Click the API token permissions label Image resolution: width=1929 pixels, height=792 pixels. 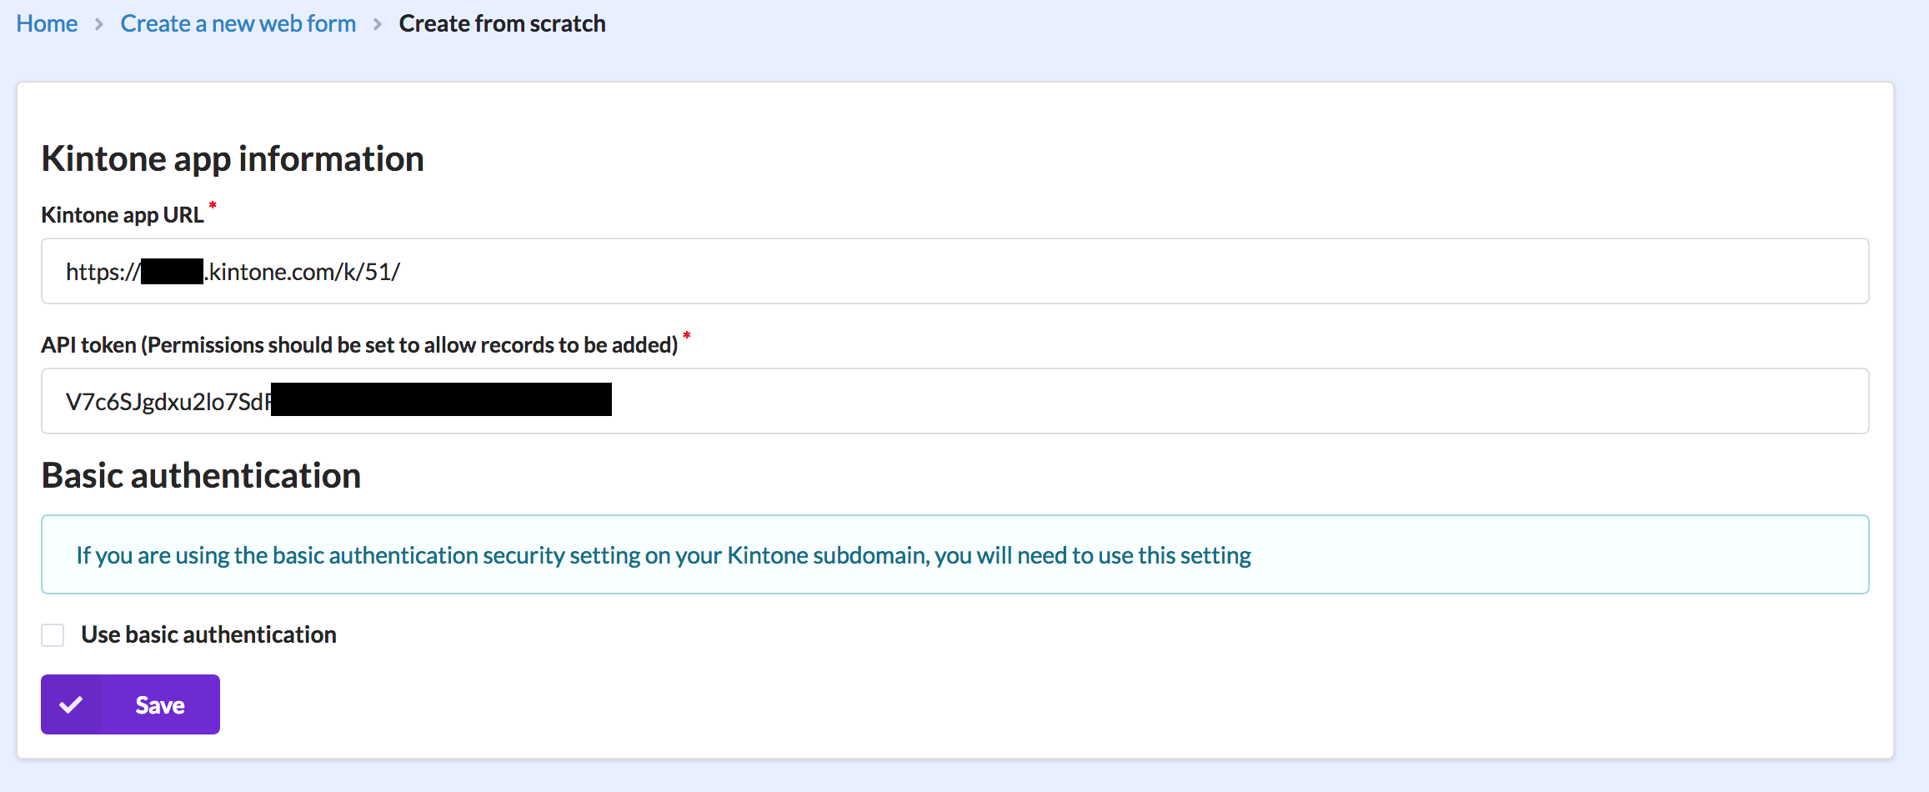coord(359,345)
